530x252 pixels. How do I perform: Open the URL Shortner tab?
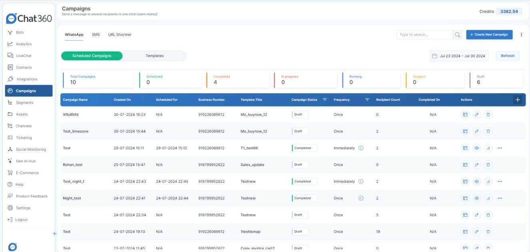pos(120,35)
